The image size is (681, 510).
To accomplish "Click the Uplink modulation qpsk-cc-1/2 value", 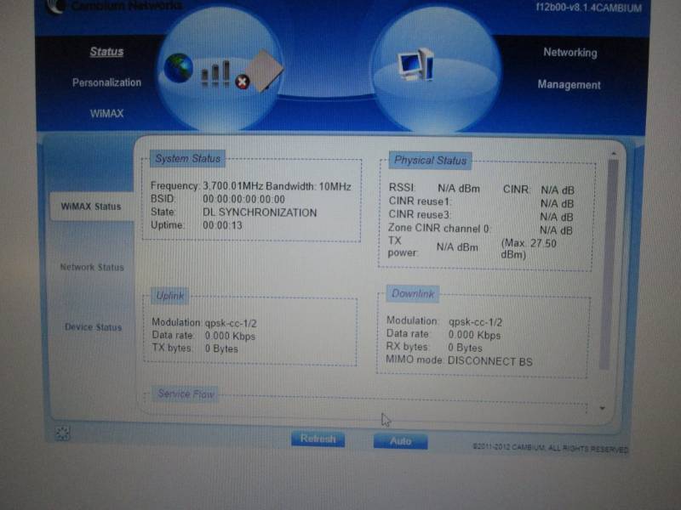I will 231,324.
